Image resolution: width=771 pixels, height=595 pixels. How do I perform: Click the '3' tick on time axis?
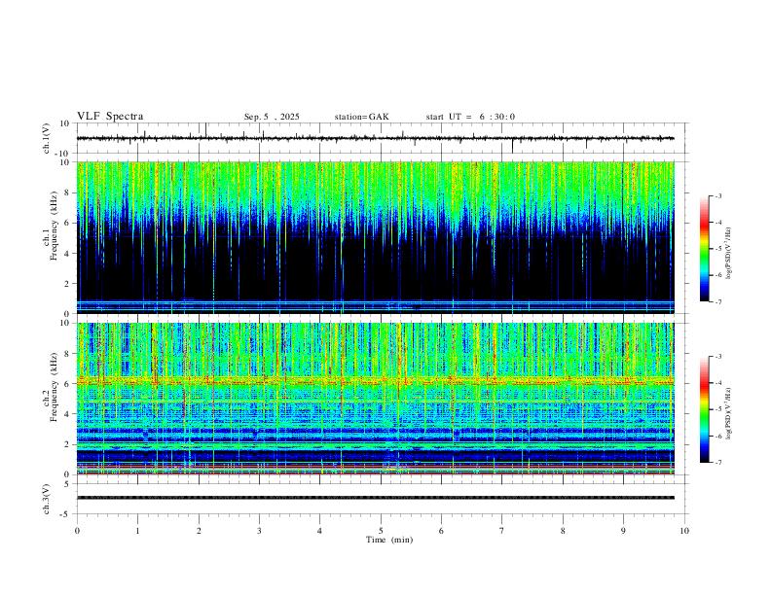(x=259, y=531)
